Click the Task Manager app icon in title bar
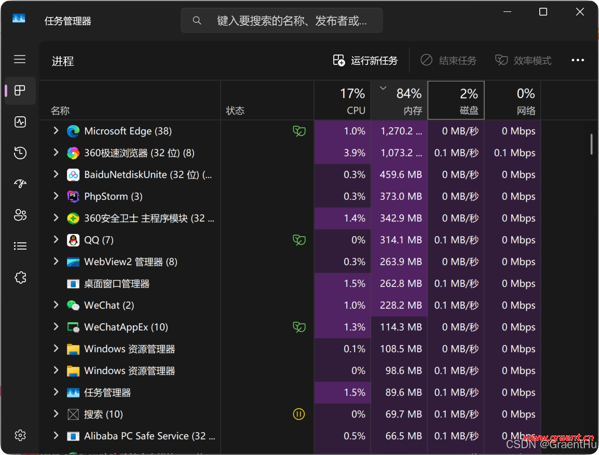This screenshot has height=455, width=599. pos(19,18)
